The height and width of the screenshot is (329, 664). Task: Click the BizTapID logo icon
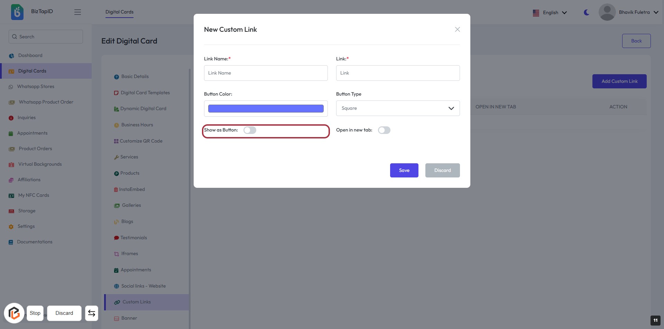[x=17, y=12]
